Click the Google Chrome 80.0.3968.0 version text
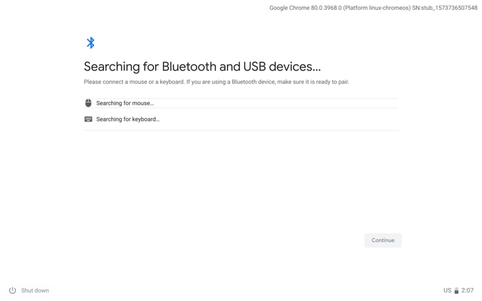This screenshot has height=301, width=482. click(x=305, y=8)
